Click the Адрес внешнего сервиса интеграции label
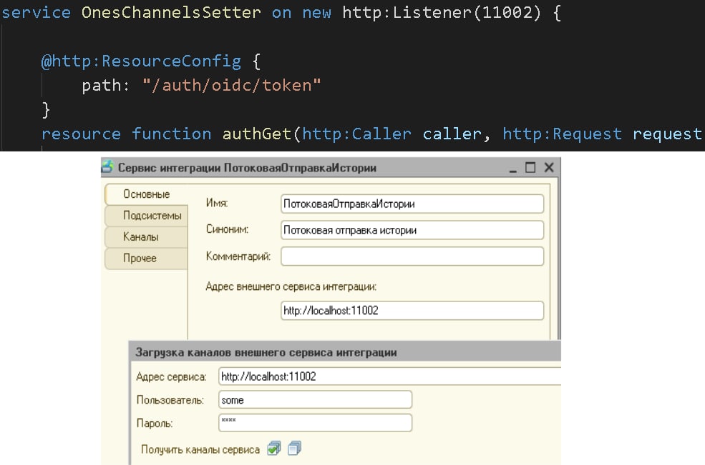705x465 pixels. click(x=291, y=287)
